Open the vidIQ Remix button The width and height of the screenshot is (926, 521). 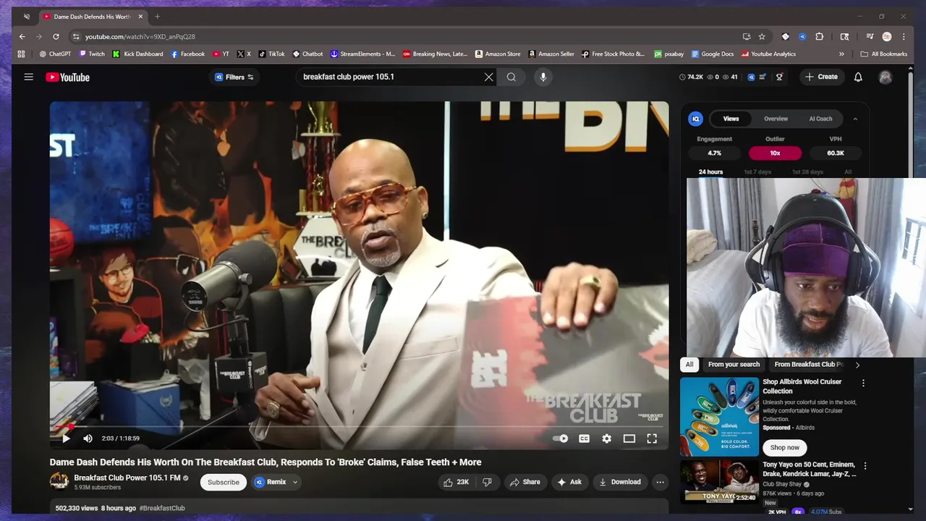[x=270, y=482]
